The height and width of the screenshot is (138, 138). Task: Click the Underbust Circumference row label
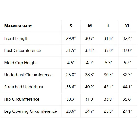pos(28,75)
